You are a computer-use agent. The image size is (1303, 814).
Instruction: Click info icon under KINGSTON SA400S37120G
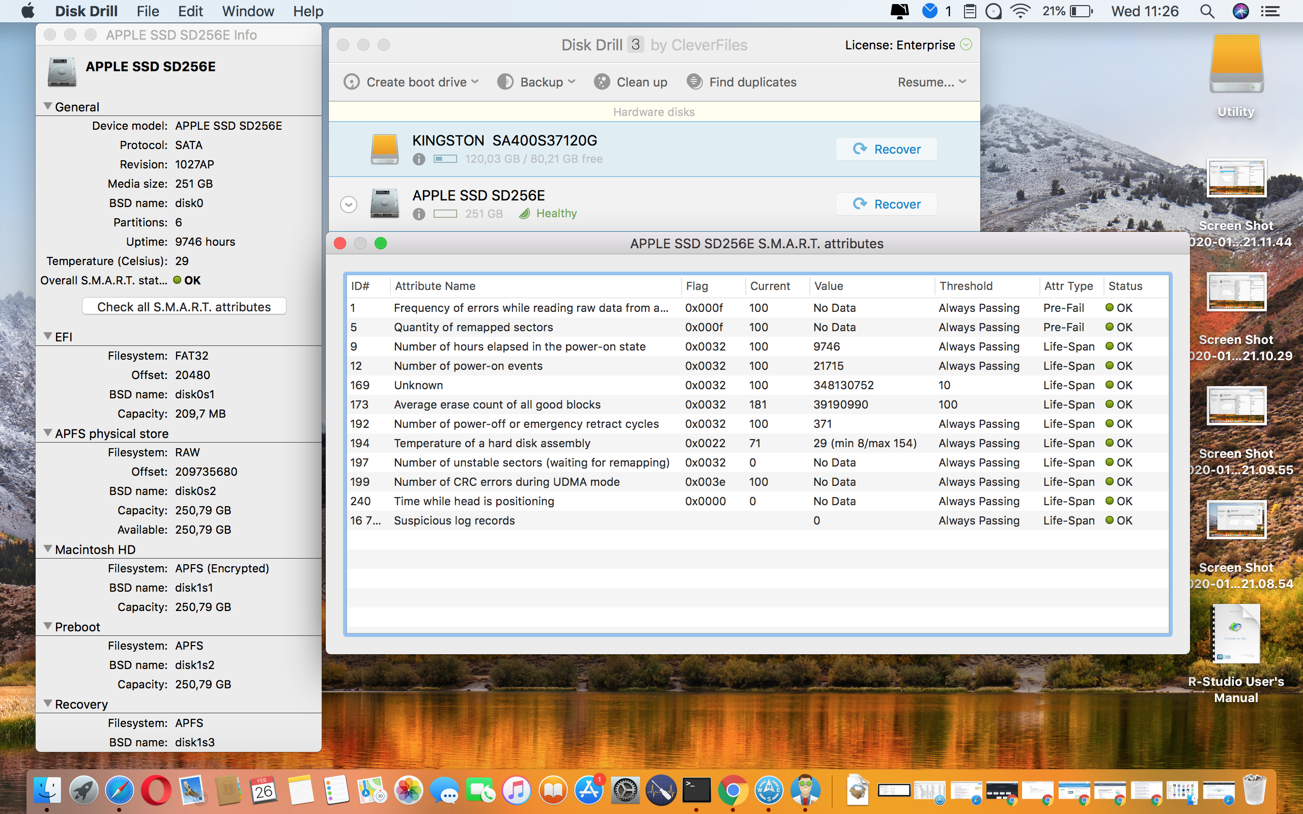tap(419, 159)
